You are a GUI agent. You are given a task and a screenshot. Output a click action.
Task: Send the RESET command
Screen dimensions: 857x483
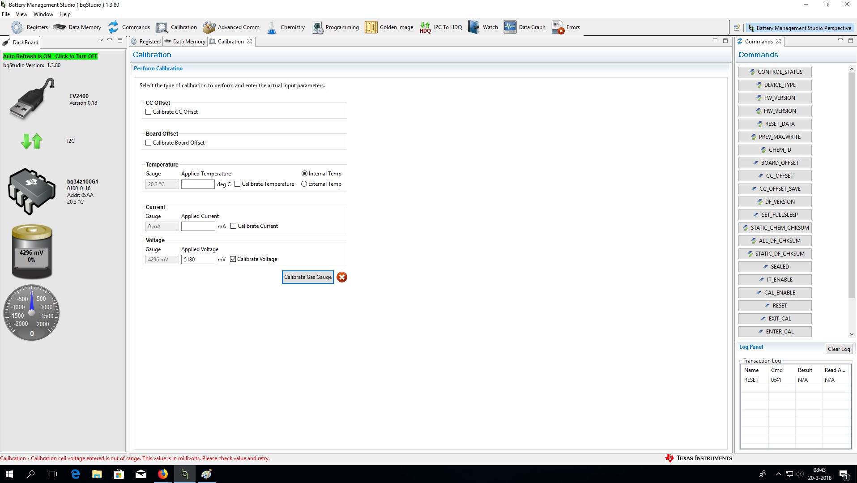[x=775, y=306]
